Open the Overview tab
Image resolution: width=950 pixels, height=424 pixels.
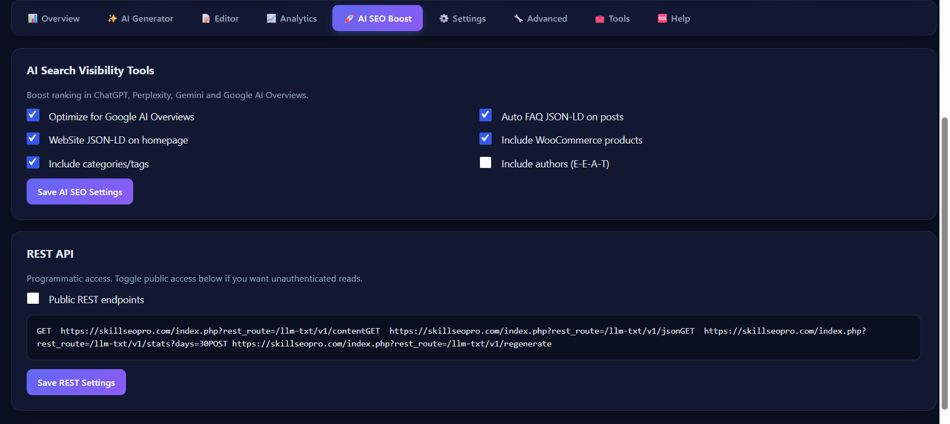point(54,18)
